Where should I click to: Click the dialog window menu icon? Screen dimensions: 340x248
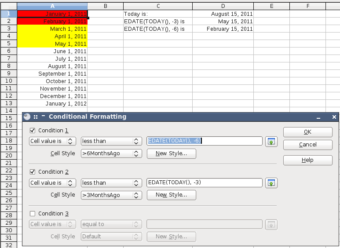(x=27, y=117)
